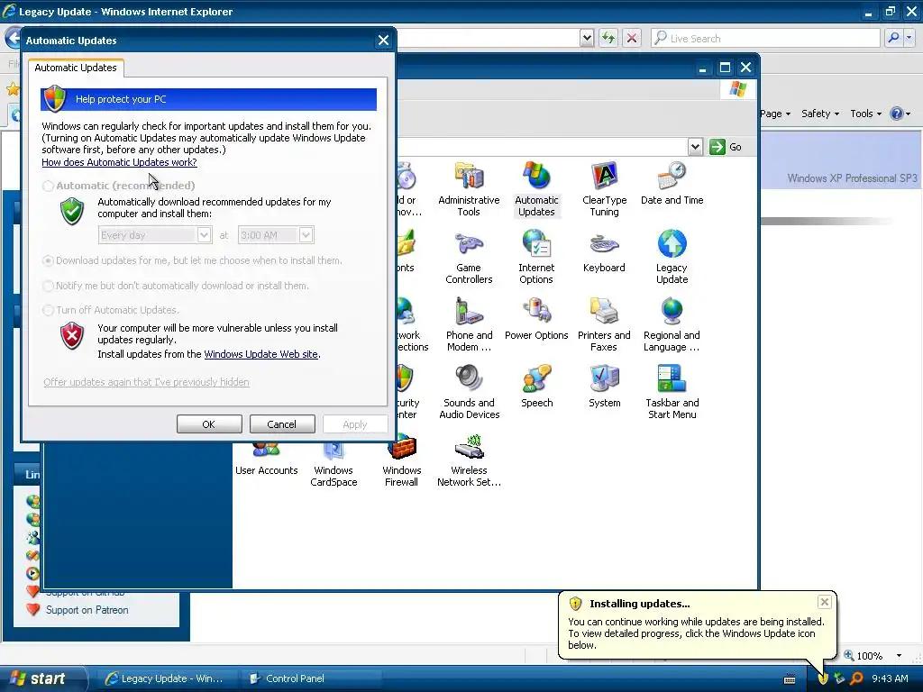Open Printers and Faxes

point(604,324)
